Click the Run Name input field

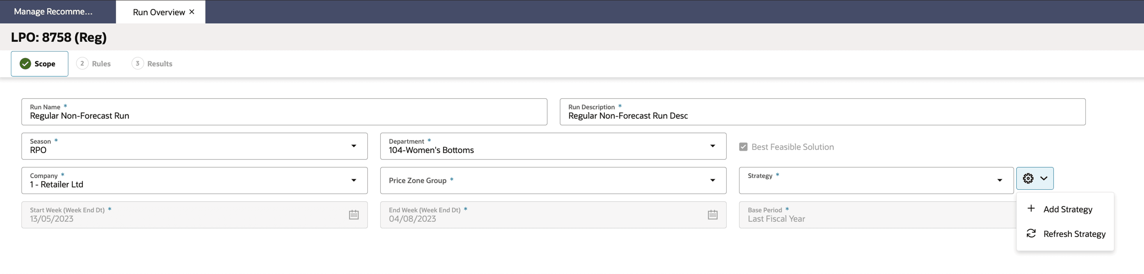tap(284, 111)
